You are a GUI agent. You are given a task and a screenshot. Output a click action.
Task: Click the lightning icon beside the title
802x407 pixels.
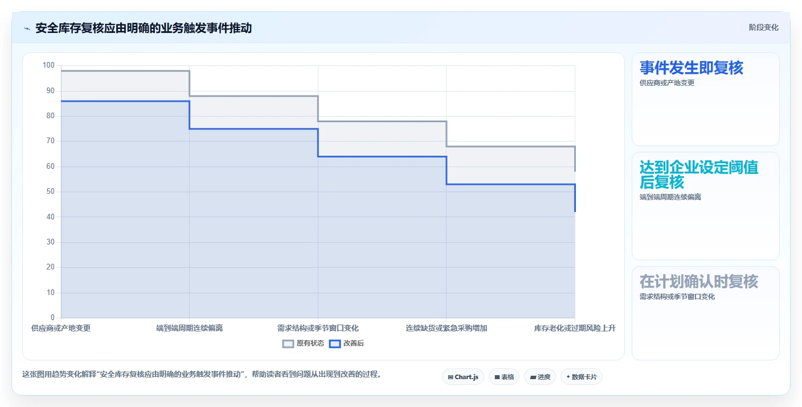pos(27,28)
